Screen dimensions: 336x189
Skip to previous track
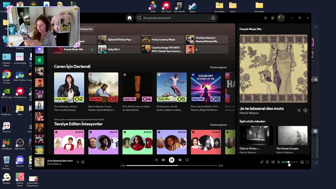(163, 160)
